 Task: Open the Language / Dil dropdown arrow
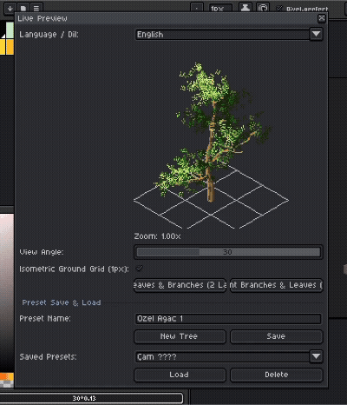[x=316, y=35]
